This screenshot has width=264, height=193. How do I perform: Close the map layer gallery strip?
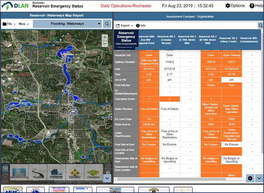[107, 173]
